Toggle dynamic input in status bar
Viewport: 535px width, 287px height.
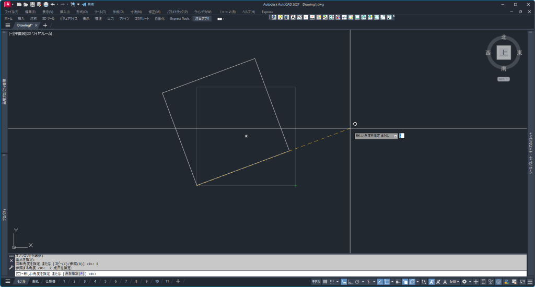(343, 282)
